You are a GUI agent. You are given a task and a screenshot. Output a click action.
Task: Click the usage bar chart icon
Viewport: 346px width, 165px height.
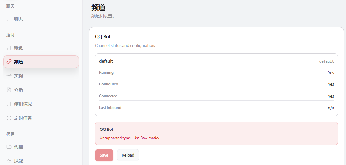[x=9, y=104]
